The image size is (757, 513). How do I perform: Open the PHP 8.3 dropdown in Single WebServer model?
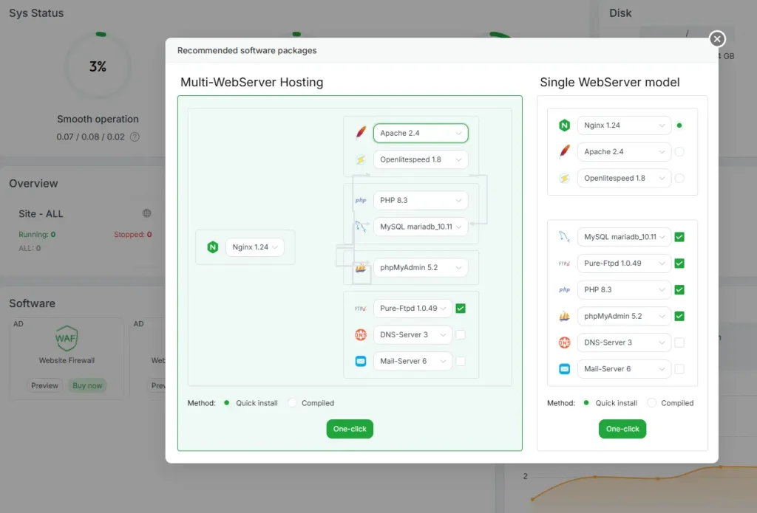pyautogui.click(x=624, y=290)
